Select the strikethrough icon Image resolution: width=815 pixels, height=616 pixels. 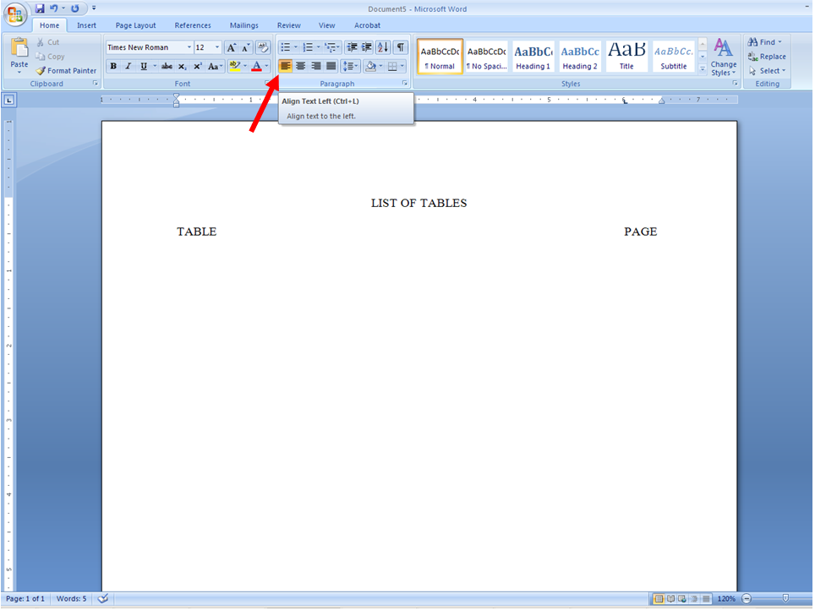coord(166,65)
